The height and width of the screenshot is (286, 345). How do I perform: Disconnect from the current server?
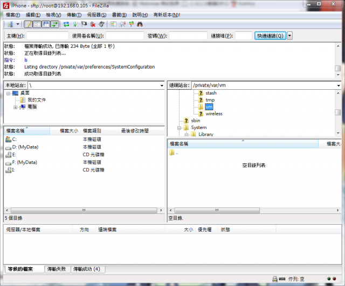click(x=93, y=24)
